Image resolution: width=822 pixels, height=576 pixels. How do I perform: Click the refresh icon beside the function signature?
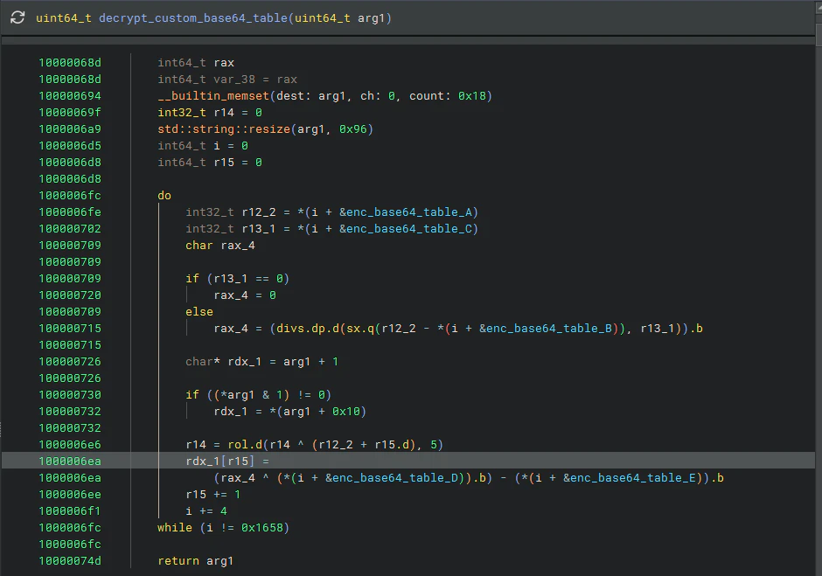point(17,17)
